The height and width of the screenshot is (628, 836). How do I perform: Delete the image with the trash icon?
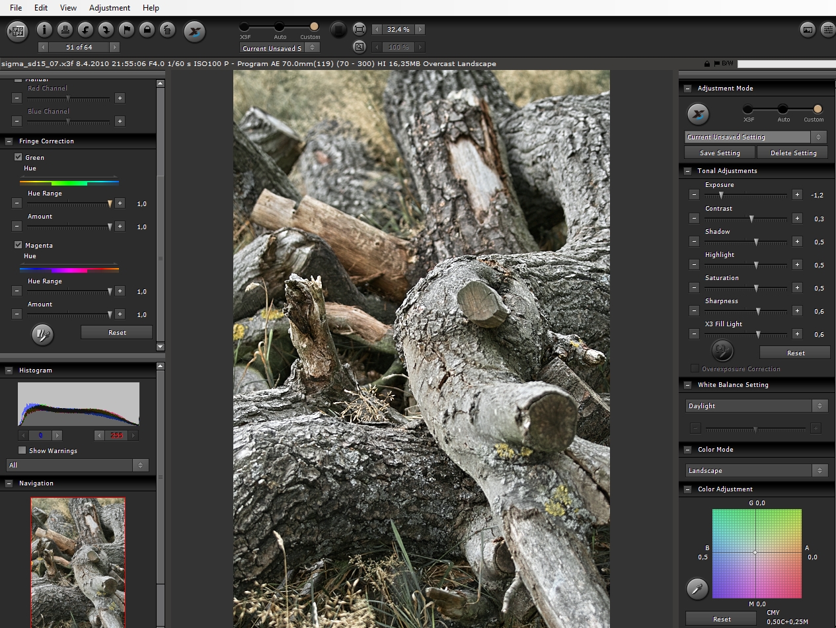pyautogui.click(x=167, y=30)
